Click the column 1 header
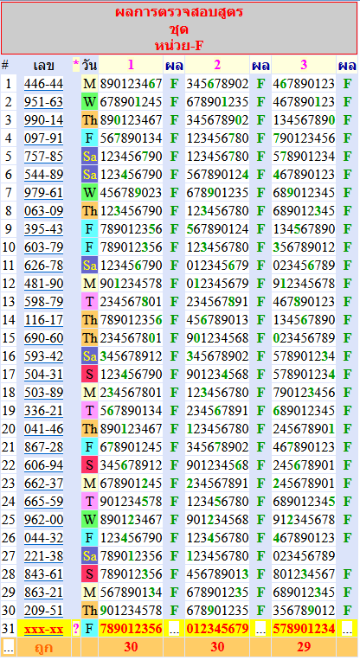The image size is (360, 660). click(x=131, y=64)
